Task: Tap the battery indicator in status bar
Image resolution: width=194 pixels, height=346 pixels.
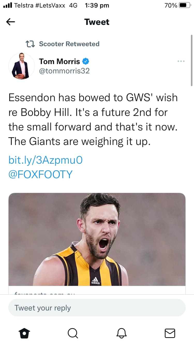Action: [x=185, y=5]
